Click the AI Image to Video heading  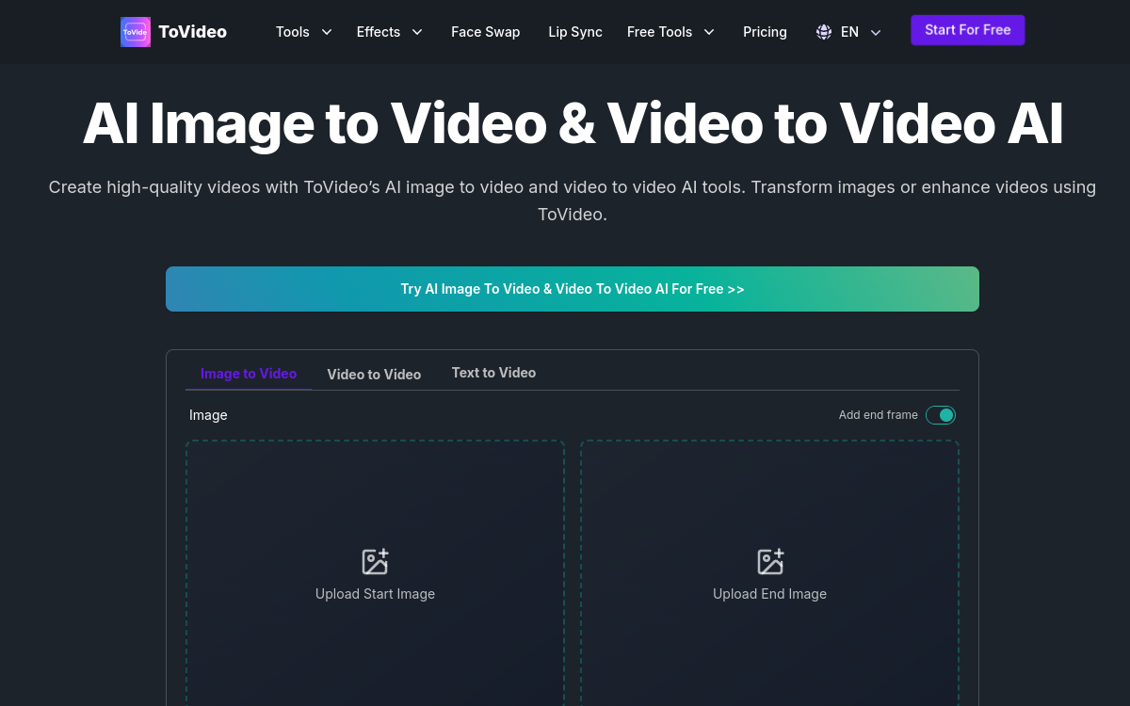[573, 124]
